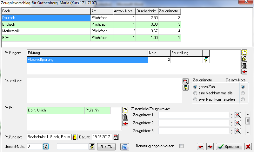The width and height of the screenshot is (254, 152).
Task: Click Beurteilung cell in the Abschlußprüfung row
Action: coord(187,60)
